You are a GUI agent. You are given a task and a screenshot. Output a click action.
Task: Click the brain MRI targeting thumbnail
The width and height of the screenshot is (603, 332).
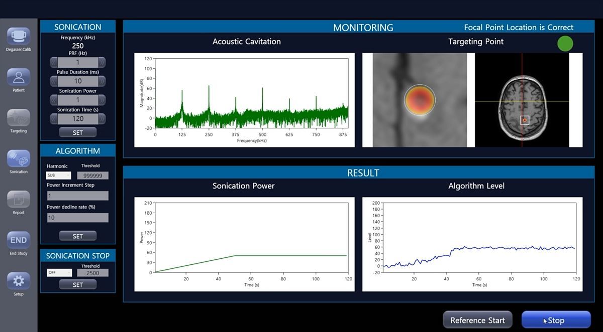click(x=522, y=100)
